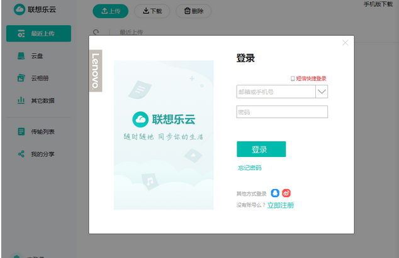Click 短信快捷登录 link

pos(312,78)
